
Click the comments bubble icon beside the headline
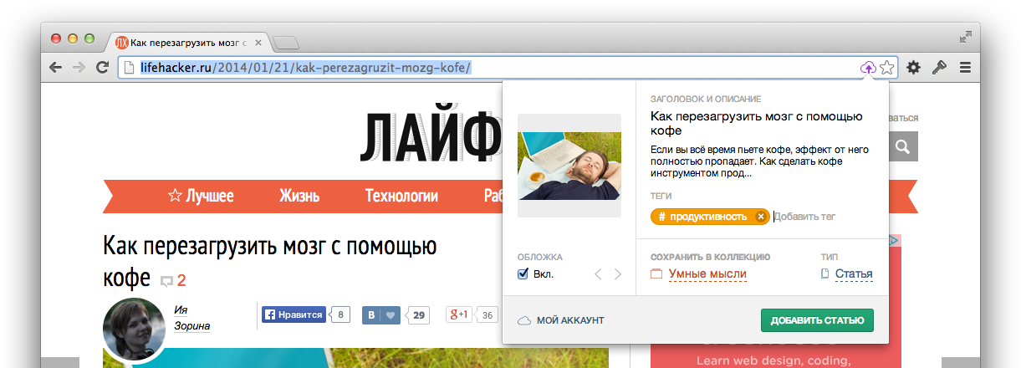coord(166,281)
